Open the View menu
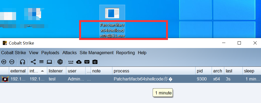Screen dimensions: 261x103 point(34,53)
